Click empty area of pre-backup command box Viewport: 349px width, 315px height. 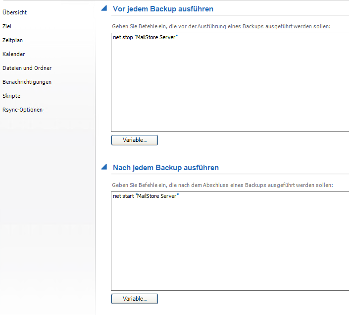tap(228, 89)
